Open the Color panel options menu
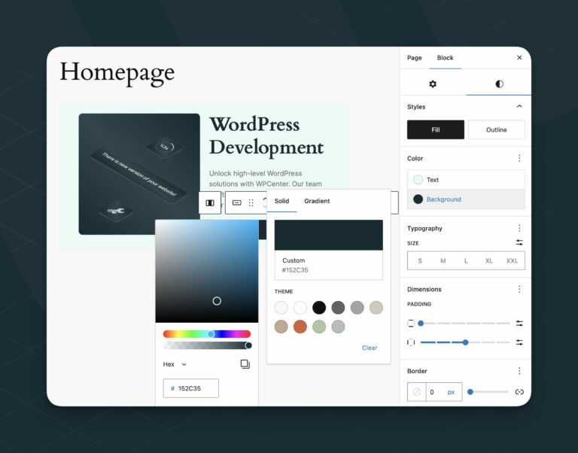This screenshot has height=453, width=578. tap(519, 159)
